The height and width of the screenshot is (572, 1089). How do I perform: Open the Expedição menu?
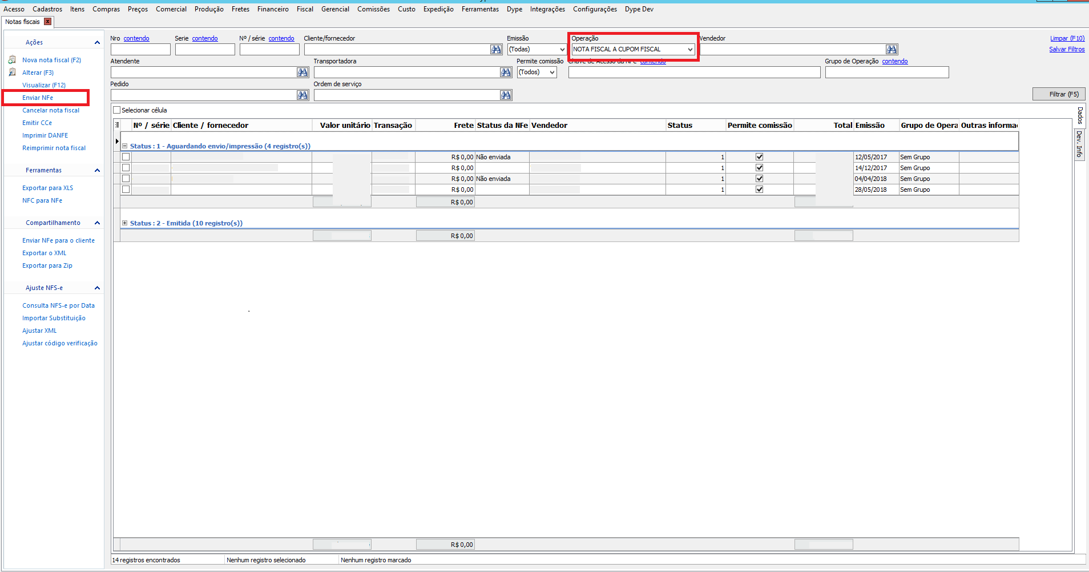pos(438,9)
